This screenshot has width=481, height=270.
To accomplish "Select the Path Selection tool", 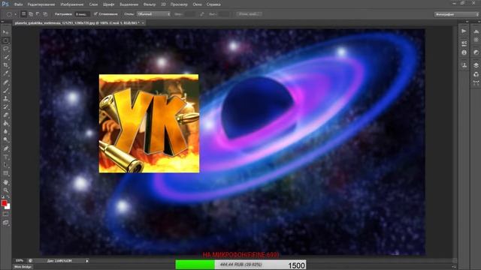I will (x=5, y=165).
